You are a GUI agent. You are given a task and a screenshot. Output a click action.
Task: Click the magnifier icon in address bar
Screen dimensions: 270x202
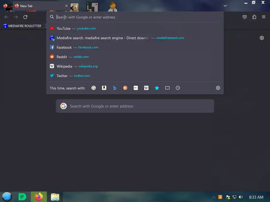tap(52, 17)
